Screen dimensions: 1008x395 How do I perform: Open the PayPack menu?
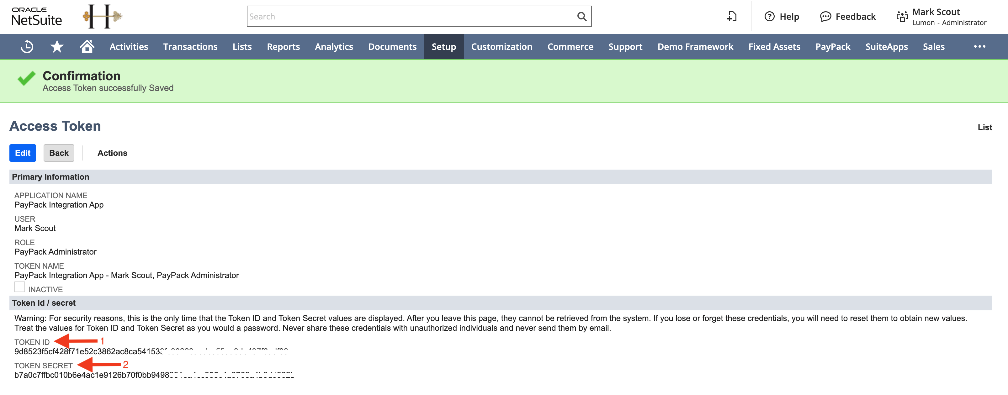[833, 46]
